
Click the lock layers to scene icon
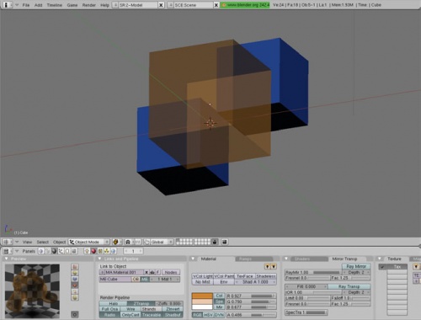coord(215,242)
